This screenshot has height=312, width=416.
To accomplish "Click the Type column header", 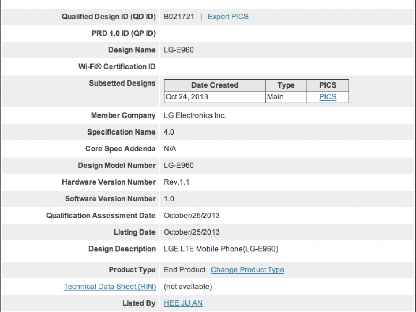I will (286, 85).
